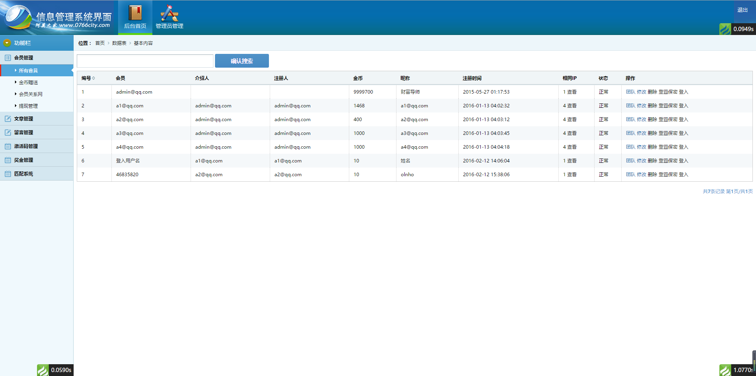Image resolution: width=756 pixels, height=376 pixels.
Task: Select the 提现管理 submenu item
Action: click(28, 106)
